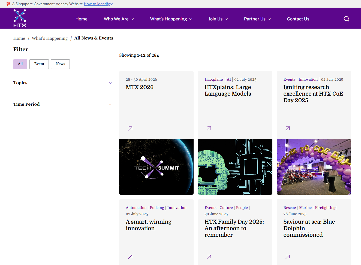Click the Rescue tag link

pos(290,208)
